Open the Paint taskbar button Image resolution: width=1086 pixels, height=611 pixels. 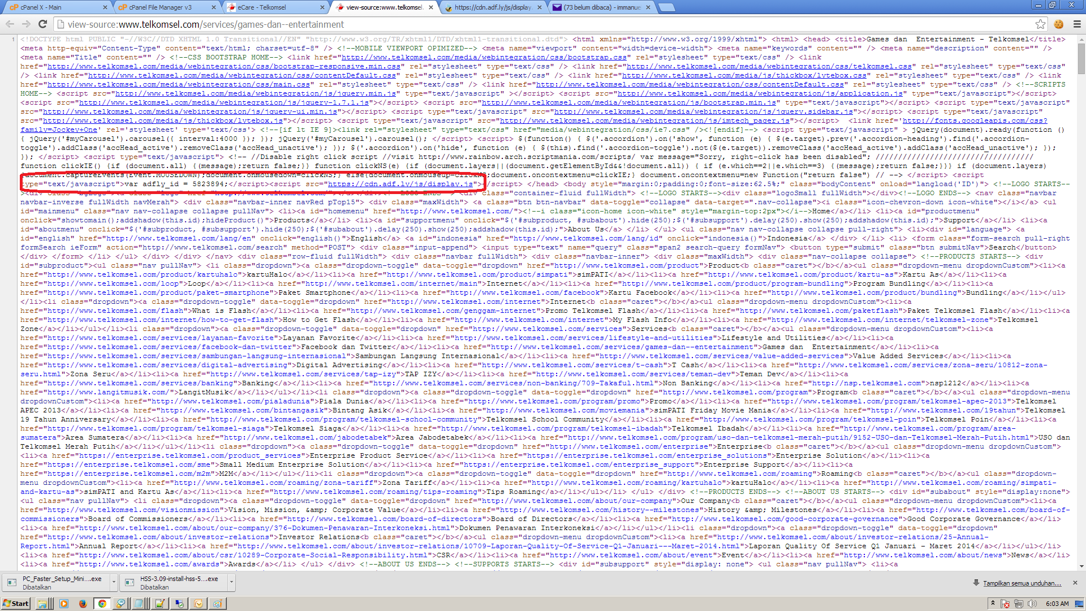[218, 604]
